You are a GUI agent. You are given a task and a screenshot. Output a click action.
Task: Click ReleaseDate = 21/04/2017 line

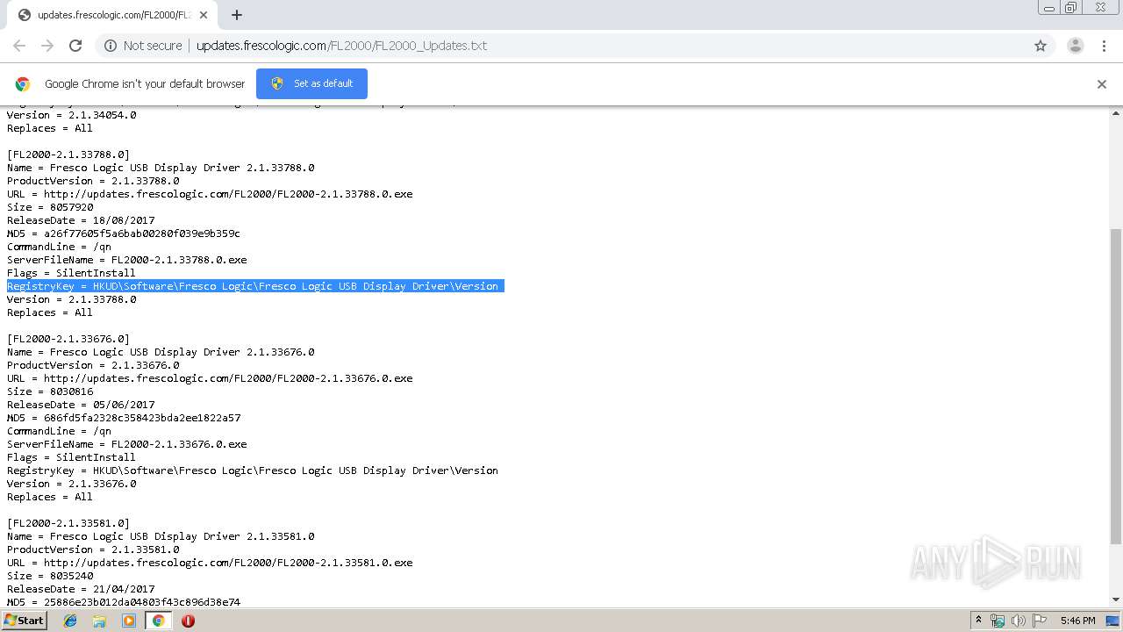click(x=81, y=589)
